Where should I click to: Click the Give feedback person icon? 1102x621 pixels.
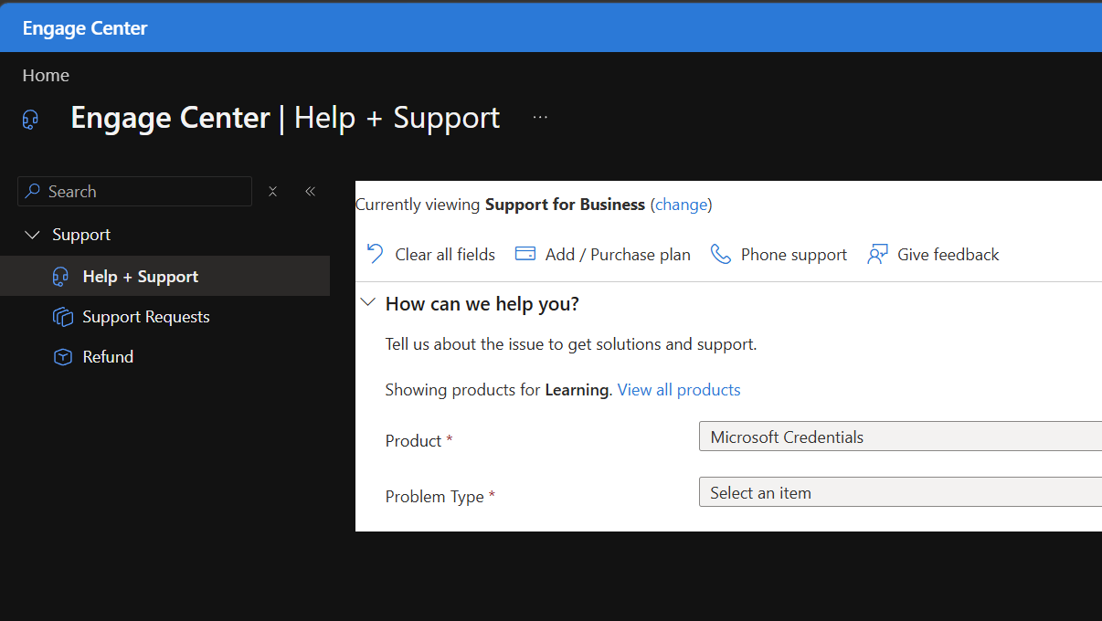pyautogui.click(x=877, y=254)
